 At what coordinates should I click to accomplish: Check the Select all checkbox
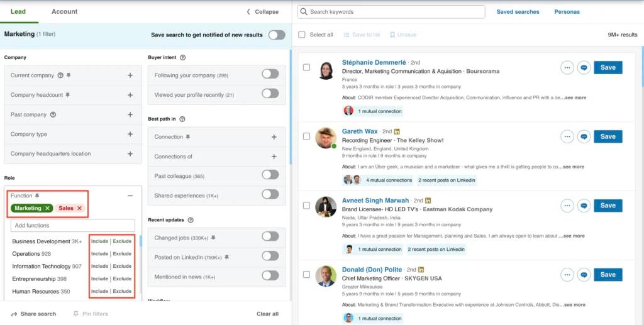tap(302, 35)
